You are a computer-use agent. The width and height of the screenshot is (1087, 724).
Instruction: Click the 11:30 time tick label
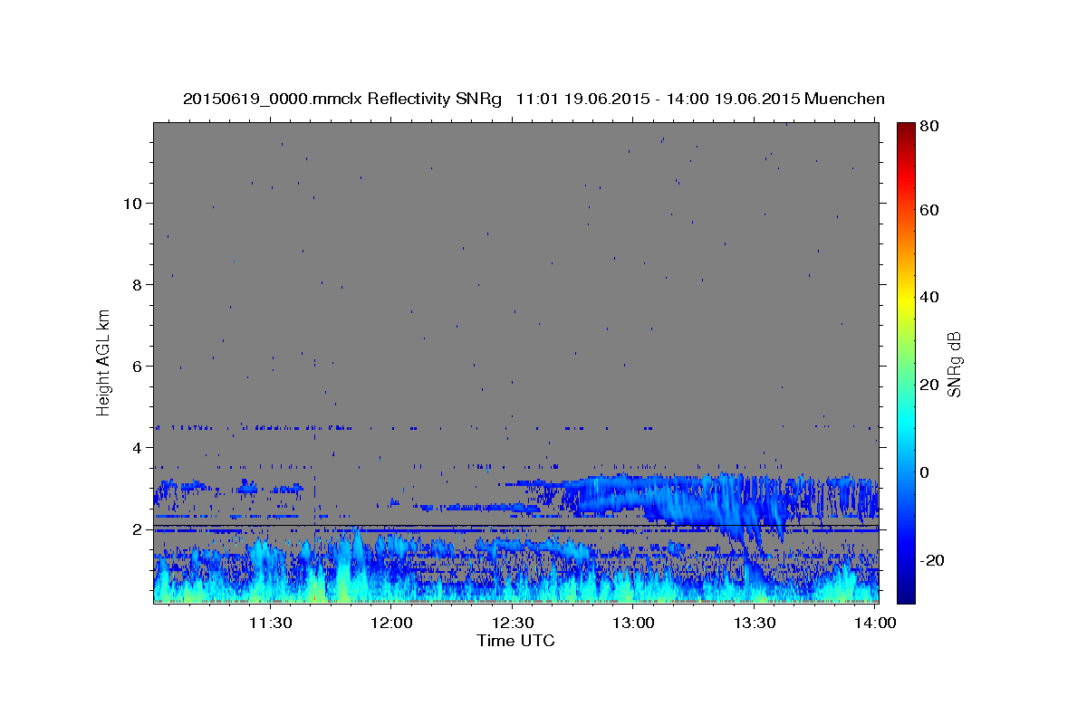click(270, 623)
